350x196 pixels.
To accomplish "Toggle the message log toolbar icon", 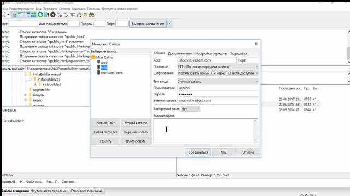I will point(14,15).
